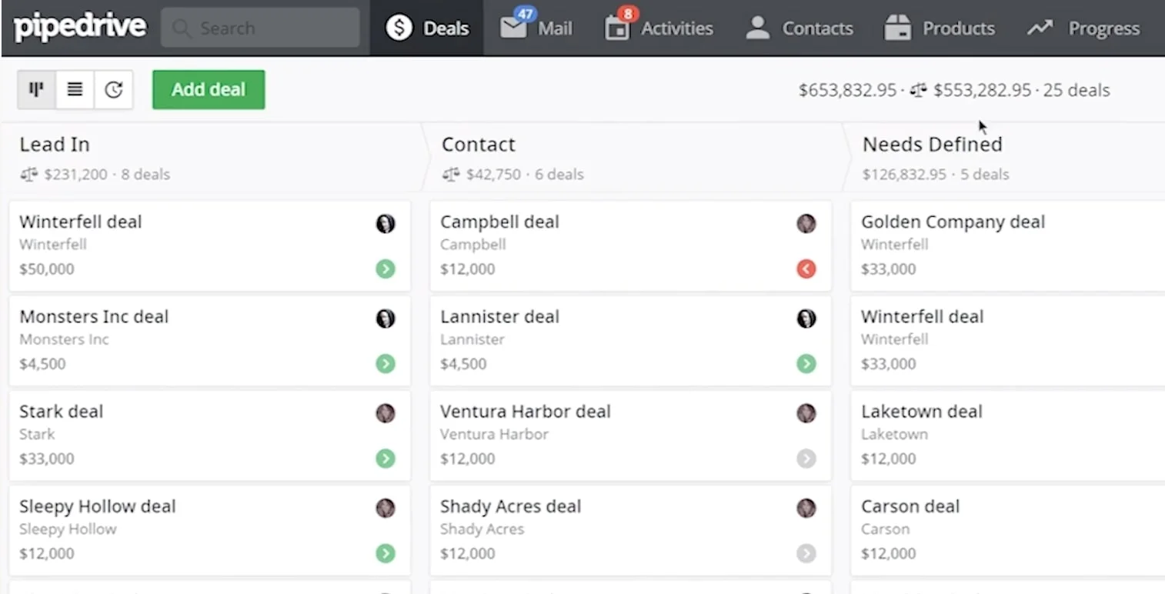Click the Lannister organization name
Image resolution: width=1165 pixels, height=594 pixels.
[x=472, y=339]
